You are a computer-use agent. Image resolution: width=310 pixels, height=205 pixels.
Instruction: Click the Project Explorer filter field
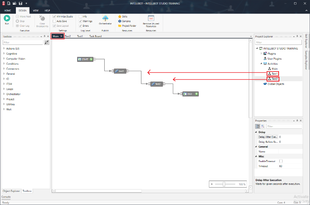click(278, 43)
